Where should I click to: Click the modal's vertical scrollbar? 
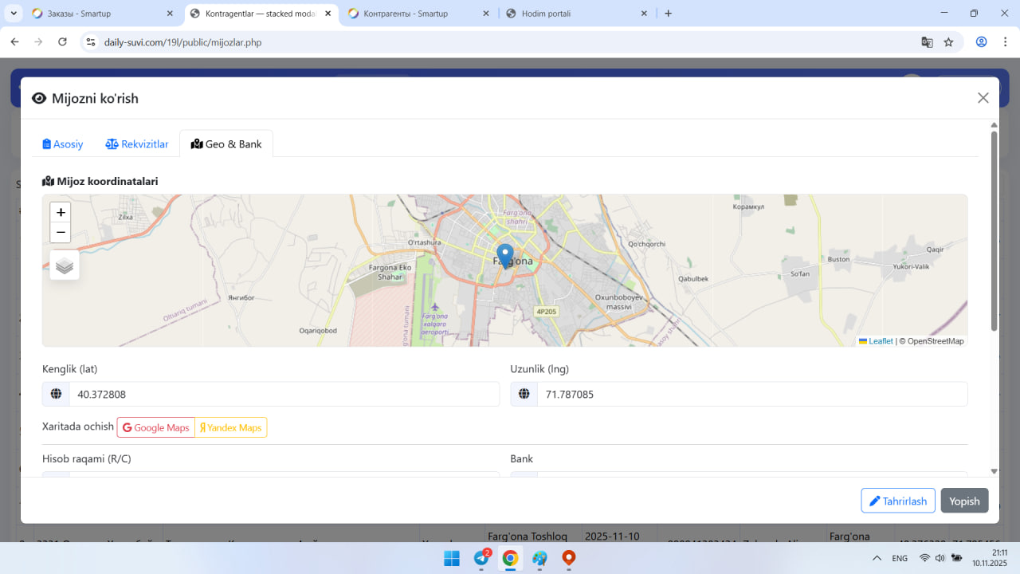pos(994,231)
